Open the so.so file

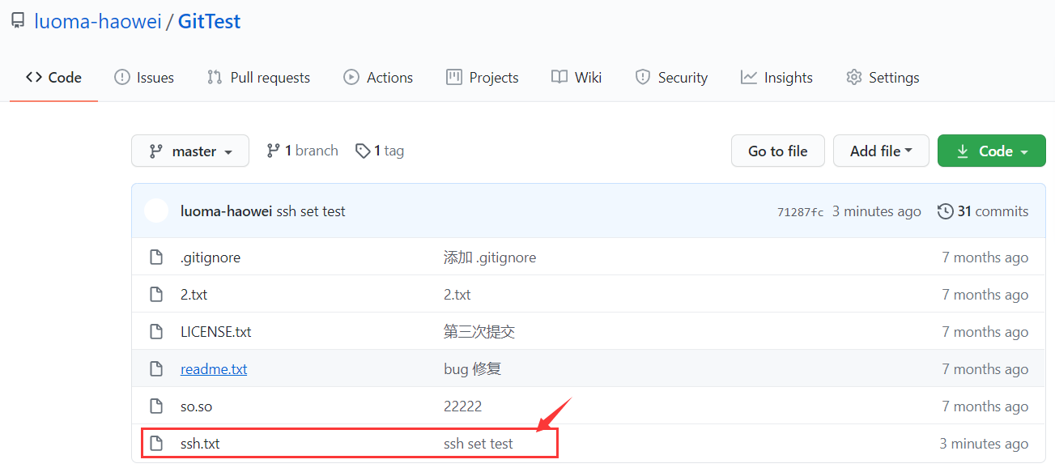click(196, 406)
